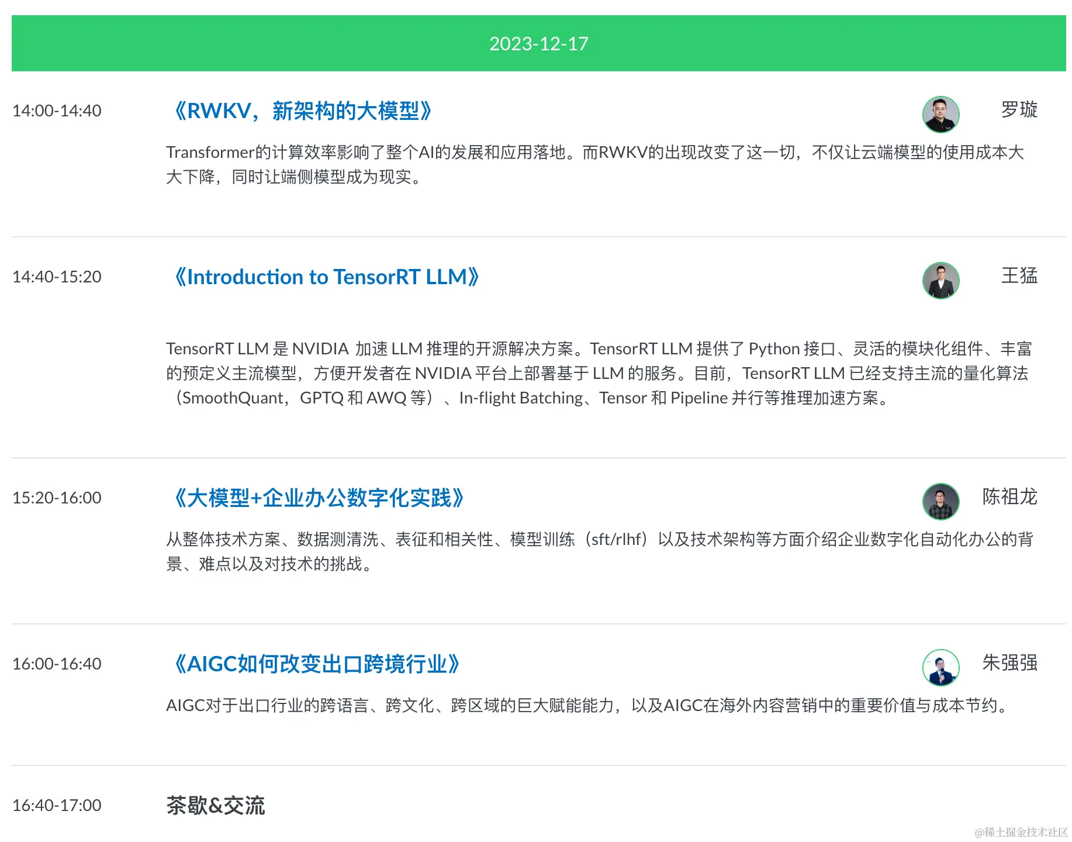The width and height of the screenshot is (1072, 842).
Task: Click speaker 陈祖龙's avatar photo
Action: (x=941, y=502)
